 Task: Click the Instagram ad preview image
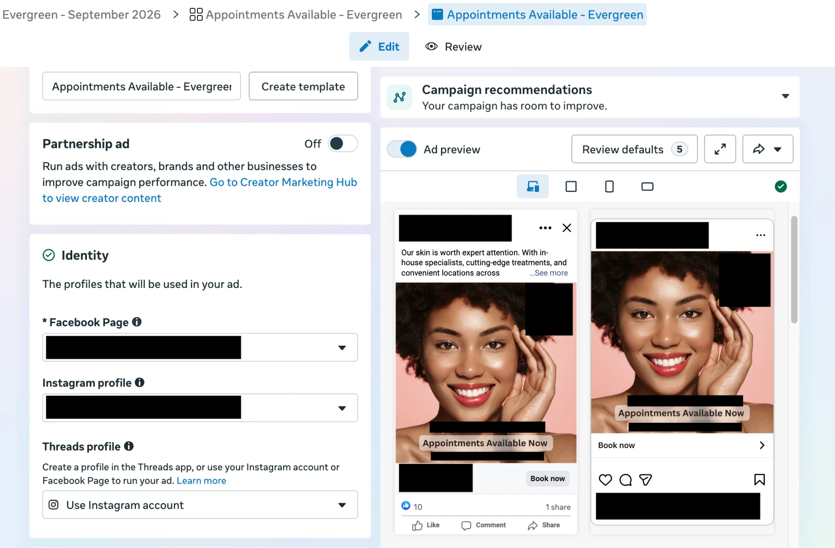(x=682, y=342)
